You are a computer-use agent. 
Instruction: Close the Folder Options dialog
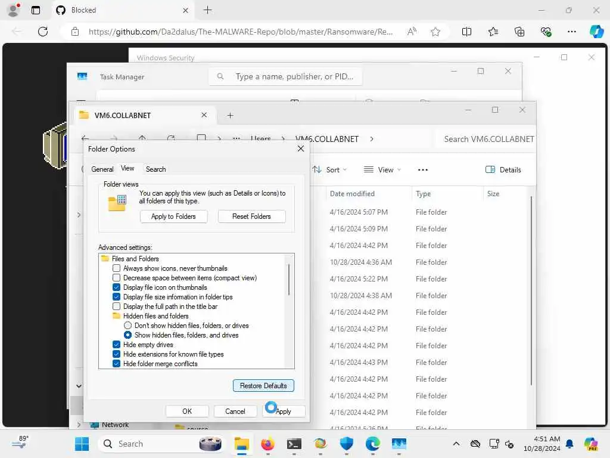click(x=301, y=148)
